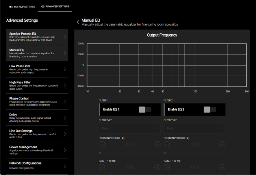Click the yellow EQ curve on graph
Screen dimensions: 256x175
[x=167, y=65]
